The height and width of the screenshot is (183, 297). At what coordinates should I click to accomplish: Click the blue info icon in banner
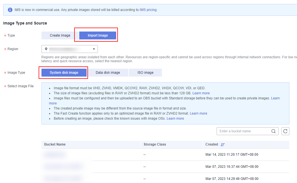pos(10,10)
